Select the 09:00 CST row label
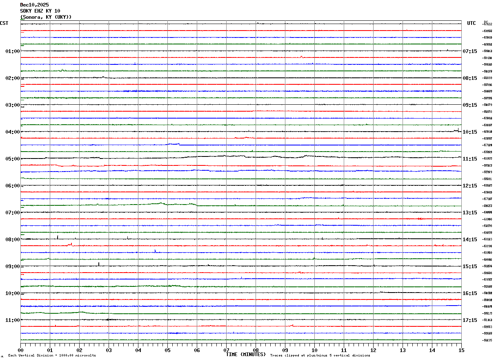 click(13, 266)
